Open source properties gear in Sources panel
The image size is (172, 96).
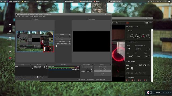click(x=37, y=77)
